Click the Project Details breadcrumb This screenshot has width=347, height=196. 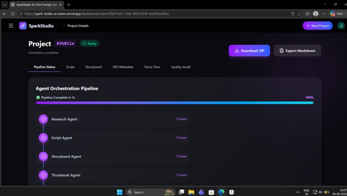click(78, 26)
